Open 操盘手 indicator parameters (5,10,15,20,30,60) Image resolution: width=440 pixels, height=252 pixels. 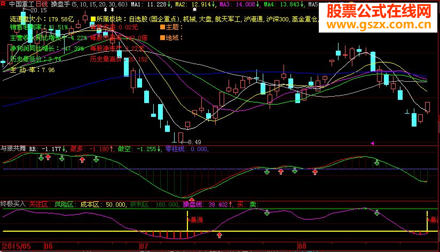coord(89,4)
